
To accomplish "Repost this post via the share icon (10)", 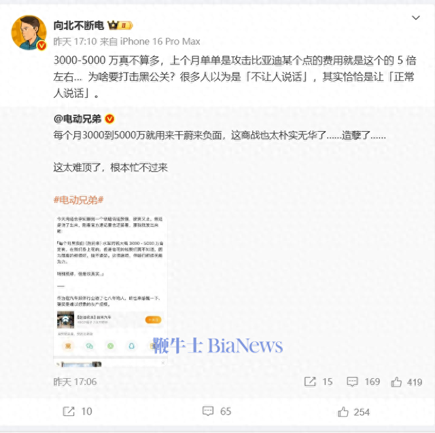I will (x=69, y=411).
